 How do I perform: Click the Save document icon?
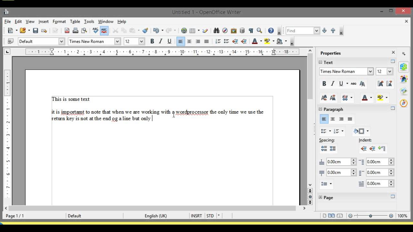tap(35, 31)
